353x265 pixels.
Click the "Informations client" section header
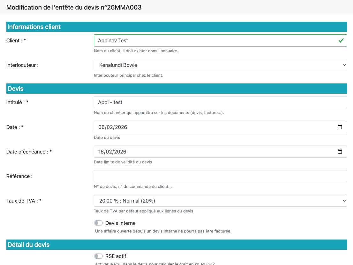[x=34, y=27]
